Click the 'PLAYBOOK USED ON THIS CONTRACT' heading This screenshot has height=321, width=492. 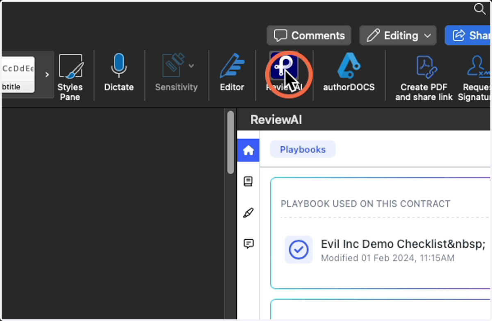[366, 204]
